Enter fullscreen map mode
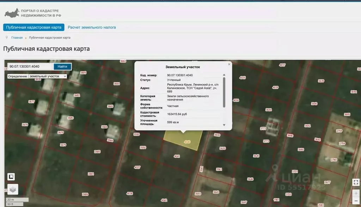 click(x=356, y=182)
